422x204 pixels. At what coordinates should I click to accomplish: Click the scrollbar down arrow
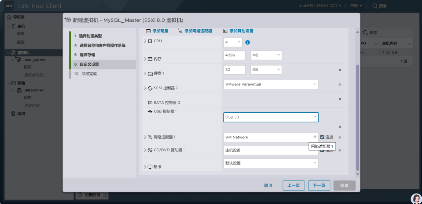358,174
